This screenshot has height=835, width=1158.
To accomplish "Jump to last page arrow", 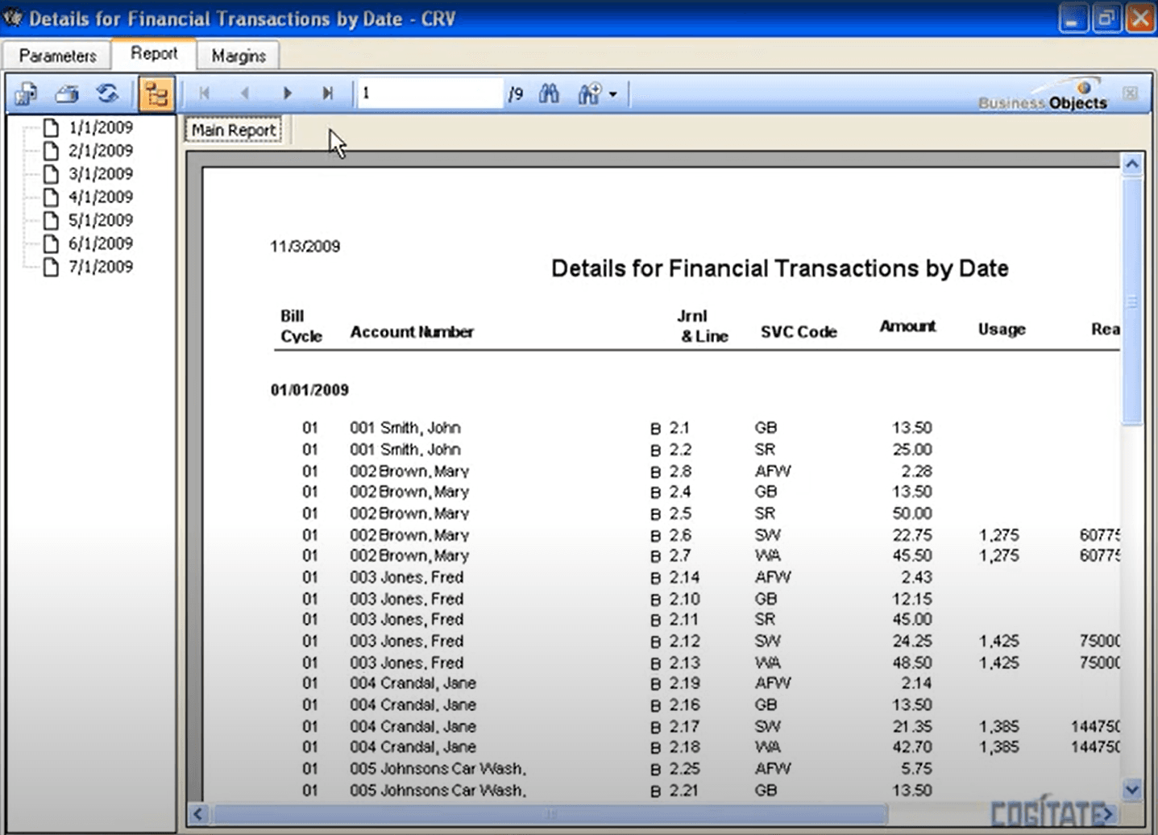I will [327, 93].
